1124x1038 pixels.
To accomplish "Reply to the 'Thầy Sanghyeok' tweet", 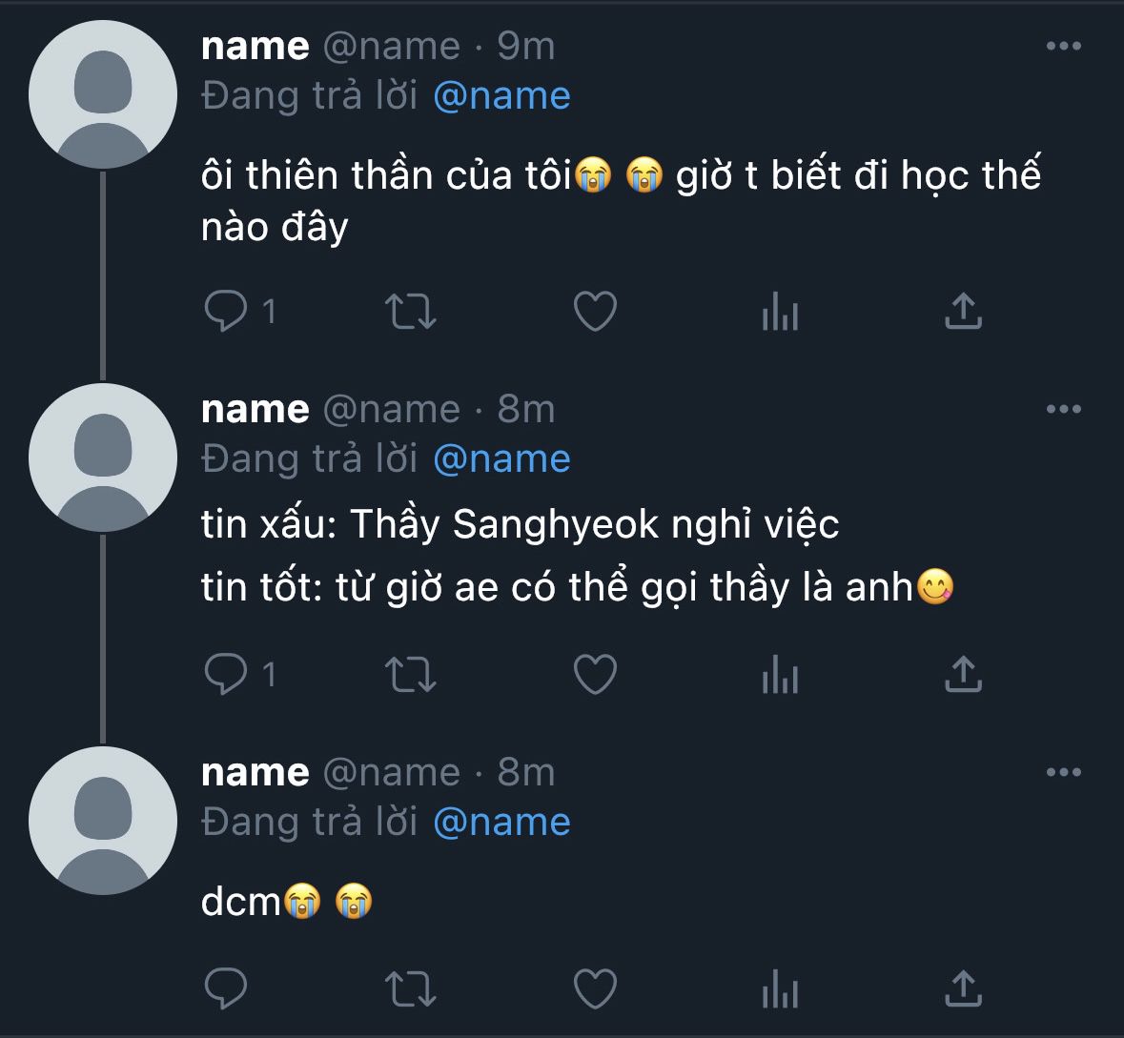I will click(226, 674).
